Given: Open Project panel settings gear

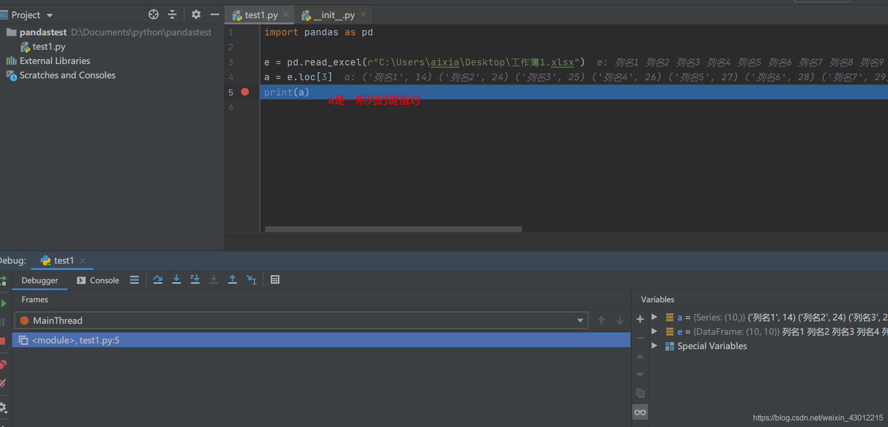Looking at the screenshot, I should click(196, 15).
